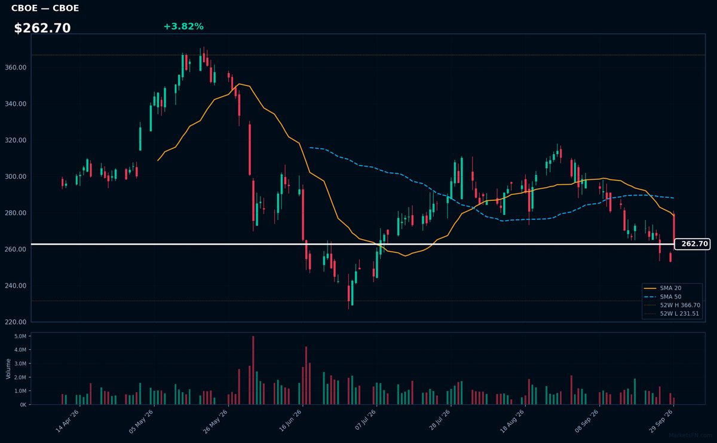Click the 08 Sep '26 date label
Image resolution: width=717 pixels, height=443 pixels.
click(586, 421)
